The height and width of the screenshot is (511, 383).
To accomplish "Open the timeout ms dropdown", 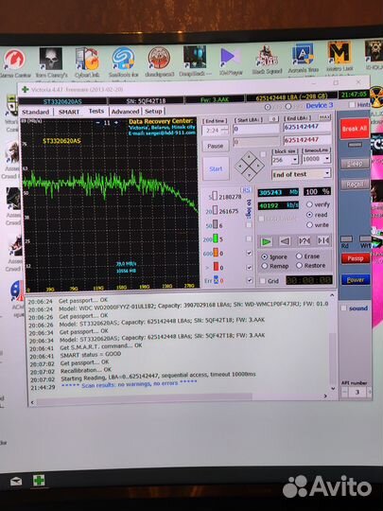I will click(327, 159).
